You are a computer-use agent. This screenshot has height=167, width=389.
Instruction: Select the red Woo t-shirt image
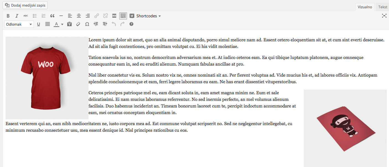[47, 78]
